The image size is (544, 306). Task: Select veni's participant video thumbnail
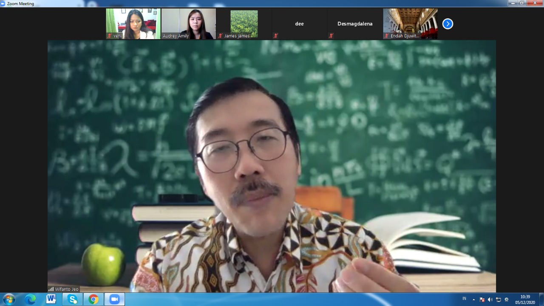(133, 24)
